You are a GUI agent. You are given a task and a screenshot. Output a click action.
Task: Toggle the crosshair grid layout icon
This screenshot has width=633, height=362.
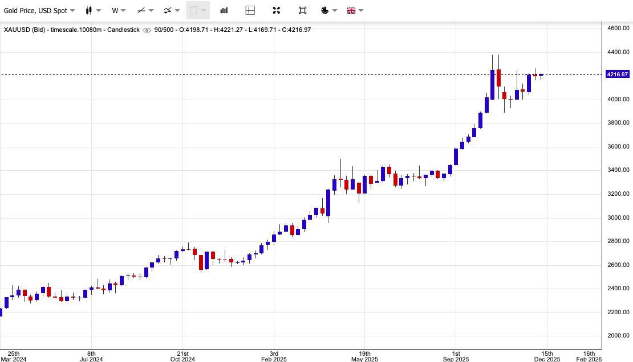point(250,10)
